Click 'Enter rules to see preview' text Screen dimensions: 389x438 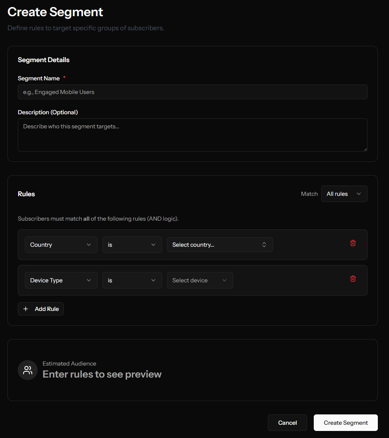102,375
